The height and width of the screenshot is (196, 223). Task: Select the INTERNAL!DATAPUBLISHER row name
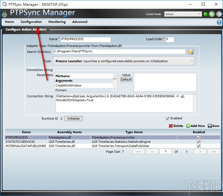click(26, 146)
